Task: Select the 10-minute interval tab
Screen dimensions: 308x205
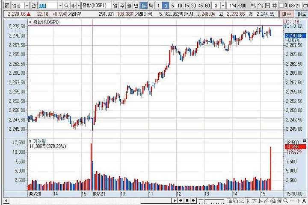Action: tap(180, 6)
